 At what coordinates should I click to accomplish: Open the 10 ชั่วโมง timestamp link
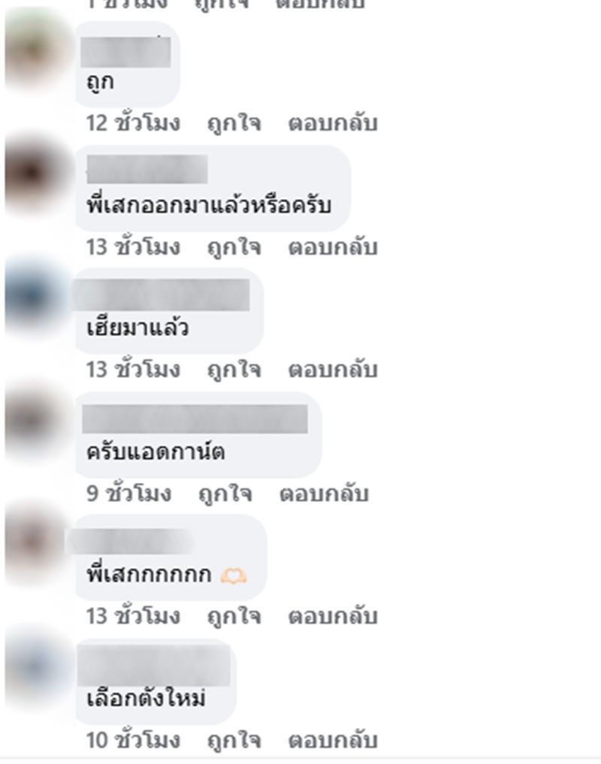(133, 741)
